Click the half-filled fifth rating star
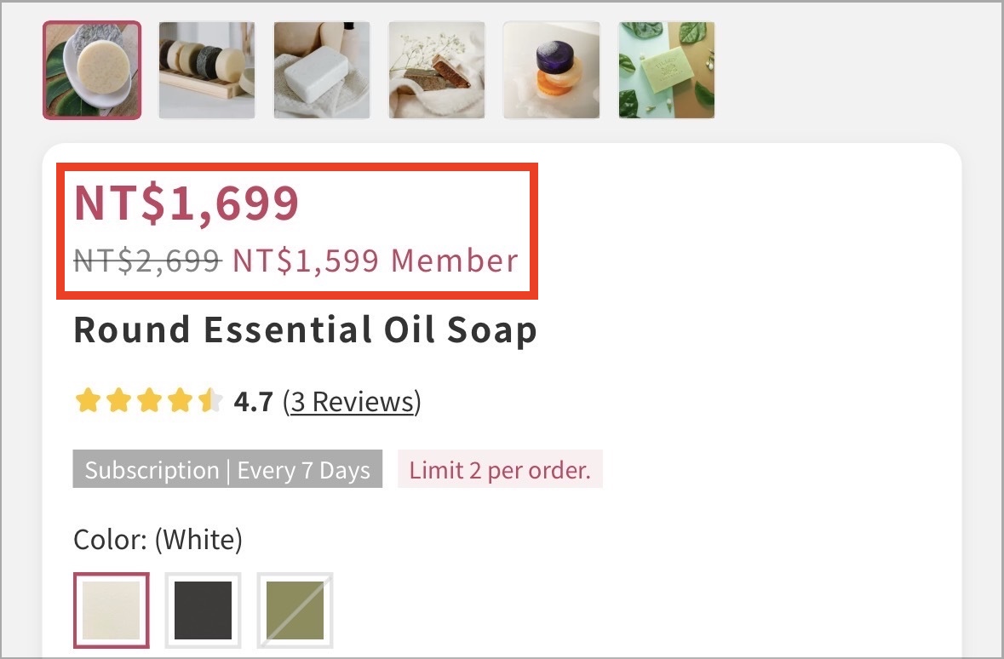Viewport: 1004px width, 659px height. pyautogui.click(x=210, y=400)
